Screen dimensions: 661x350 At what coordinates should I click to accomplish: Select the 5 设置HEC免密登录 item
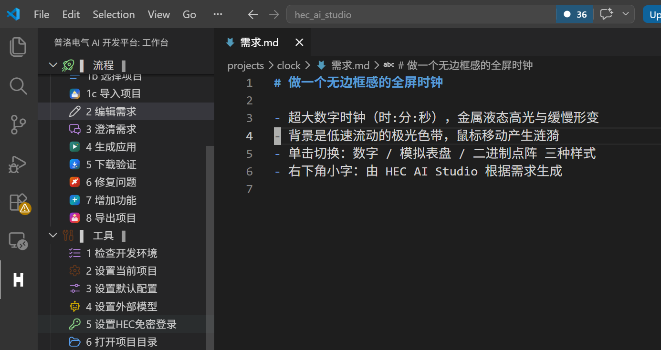(x=122, y=324)
